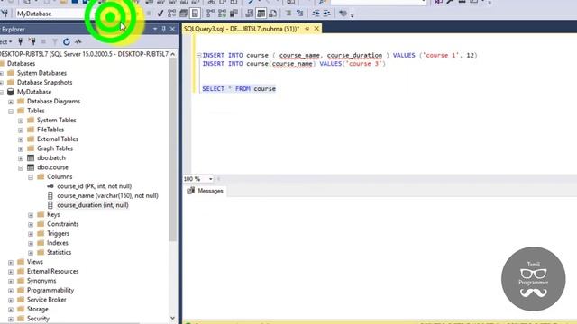The height and width of the screenshot is (324, 577).
Task: Toggle IntelliSense Enabled button
Action: click(195, 13)
